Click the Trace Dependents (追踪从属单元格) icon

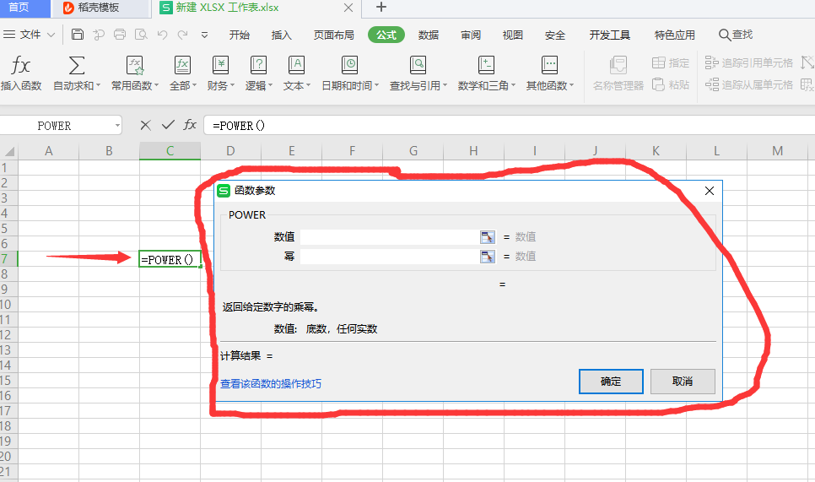tap(711, 84)
